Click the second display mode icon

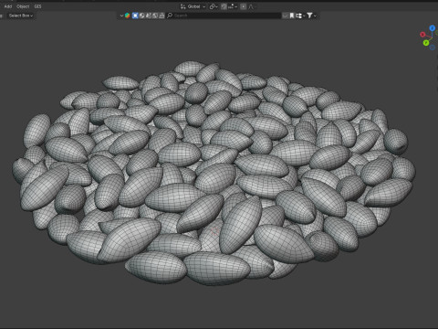click(x=142, y=16)
